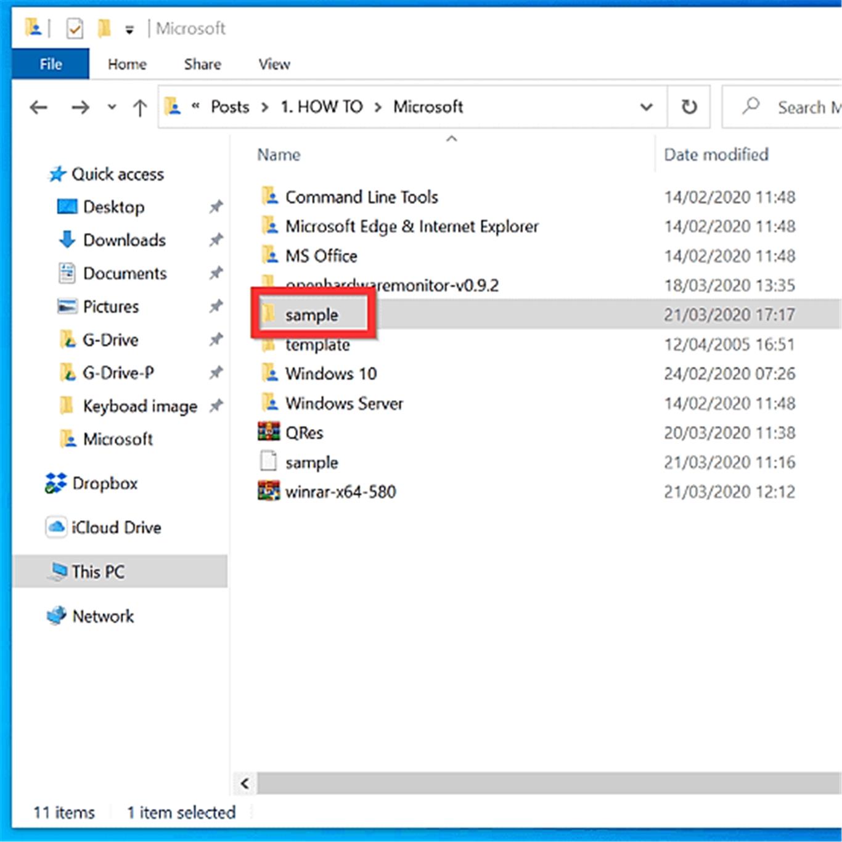The height and width of the screenshot is (842, 842).
Task: Click the Posts breadcrumb in address bar
Action: point(230,107)
